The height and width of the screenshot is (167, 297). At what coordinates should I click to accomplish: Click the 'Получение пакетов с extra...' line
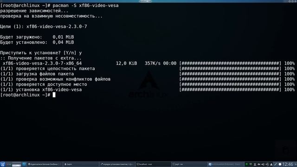tap(41, 58)
